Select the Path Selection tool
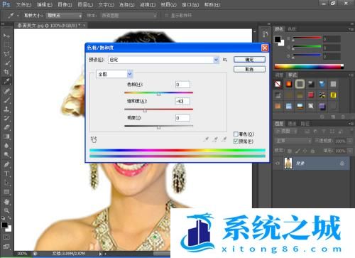This screenshot has height=258, width=355. point(6,183)
